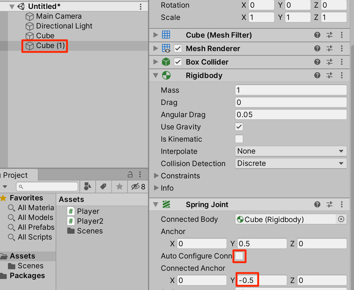Select Scenes subfolder under Assets tree
354x290 pixels.
tap(25, 266)
